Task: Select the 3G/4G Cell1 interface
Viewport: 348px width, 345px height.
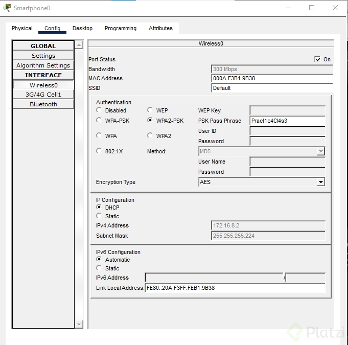Action: (43, 95)
